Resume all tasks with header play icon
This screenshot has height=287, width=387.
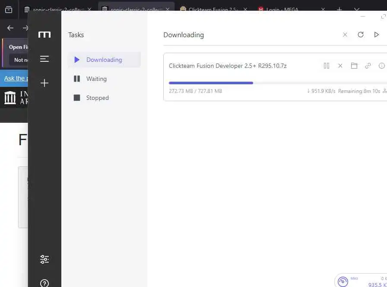[376, 35]
